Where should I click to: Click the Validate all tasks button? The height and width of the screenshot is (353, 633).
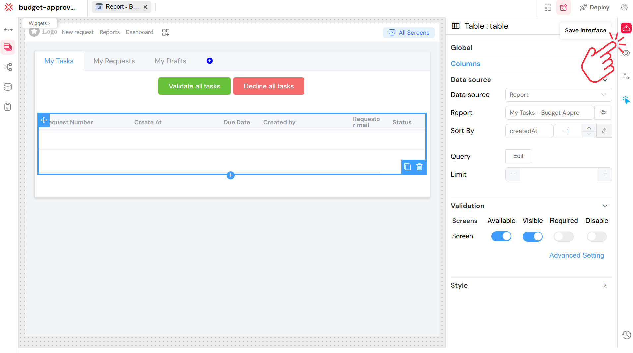tap(195, 86)
